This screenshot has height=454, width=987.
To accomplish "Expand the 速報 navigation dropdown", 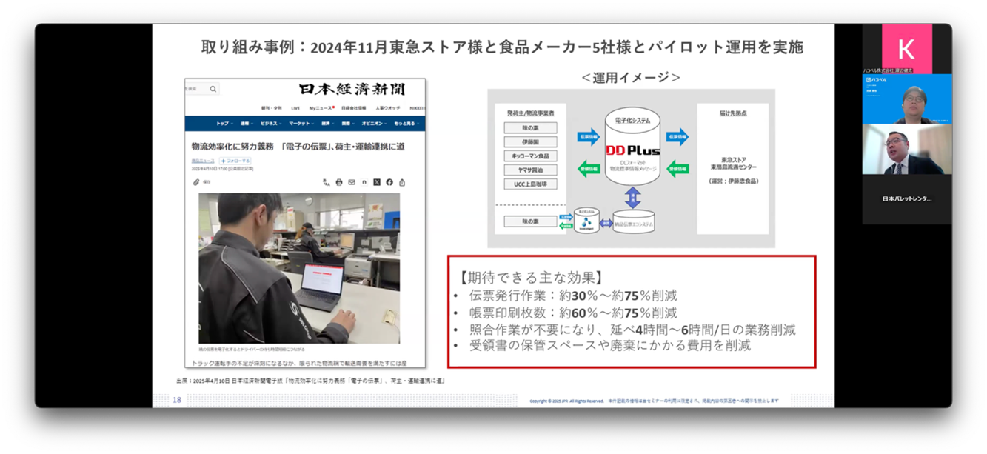I will [247, 124].
